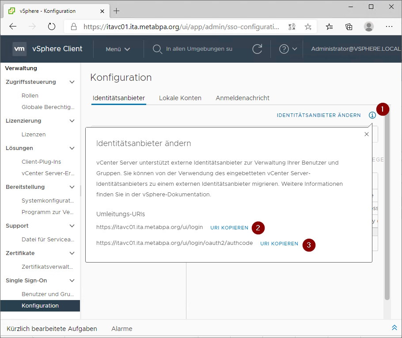Image resolution: width=402 pixels, height=338 pixels.
Task: Open Systemkonfiguration in the sidebar
Action: [x=48, y=200]
